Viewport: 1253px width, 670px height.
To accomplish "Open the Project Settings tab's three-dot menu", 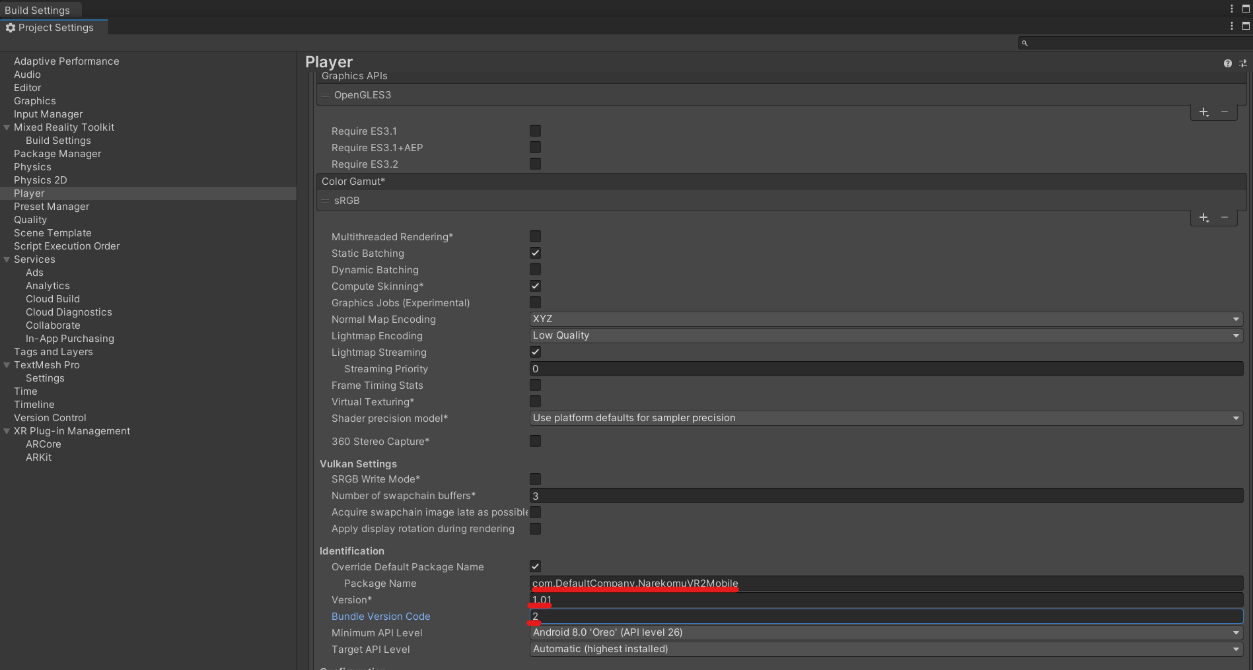I will tap(1232, 26).
